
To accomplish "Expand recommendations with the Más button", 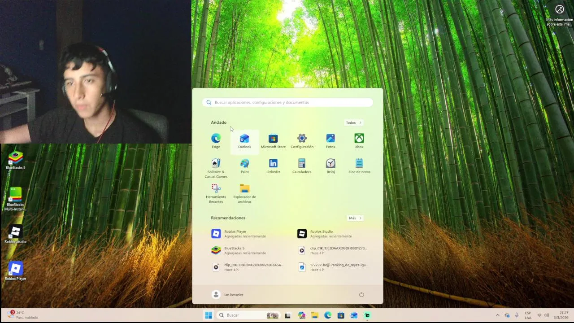I will (x=355, y=218).
